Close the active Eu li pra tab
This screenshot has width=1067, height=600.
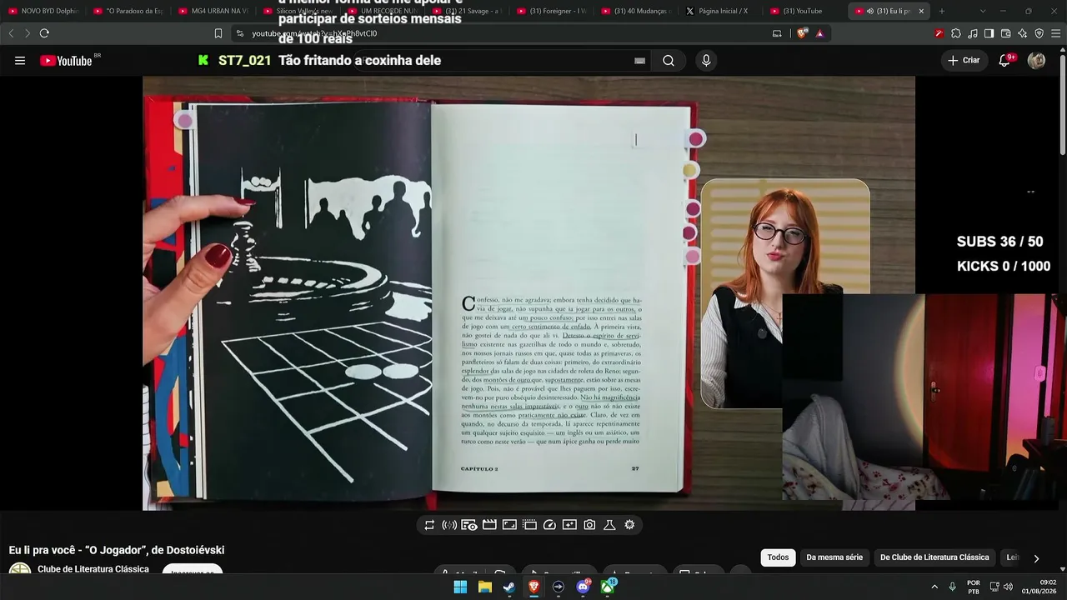point(921,11)
